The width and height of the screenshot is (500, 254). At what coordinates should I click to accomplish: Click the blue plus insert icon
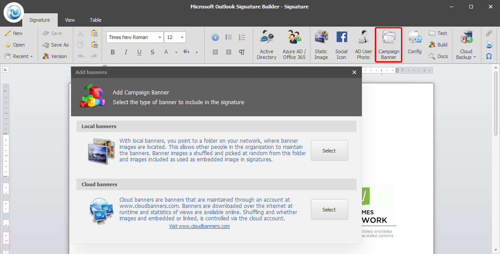click(x=215, y=37)
